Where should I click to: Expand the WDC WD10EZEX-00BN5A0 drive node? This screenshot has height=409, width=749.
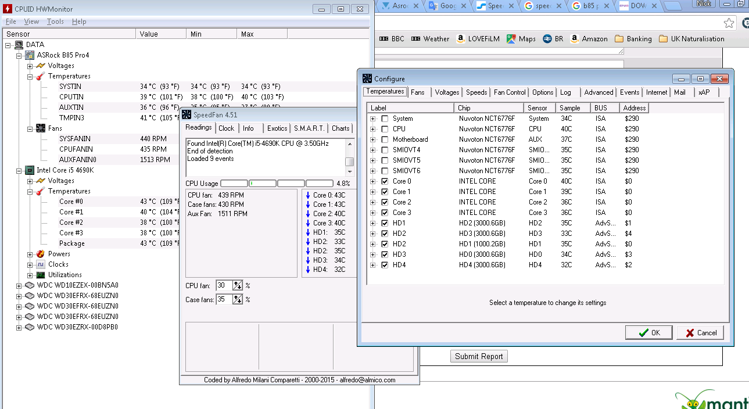[19, 285]
